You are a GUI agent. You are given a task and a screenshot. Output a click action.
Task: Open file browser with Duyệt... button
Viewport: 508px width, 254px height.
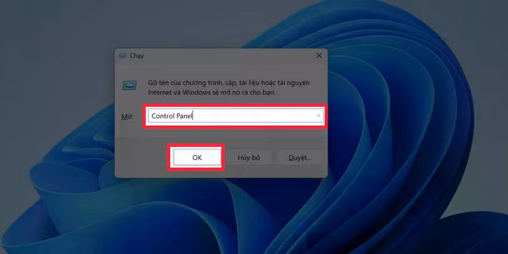coord(300,158)
